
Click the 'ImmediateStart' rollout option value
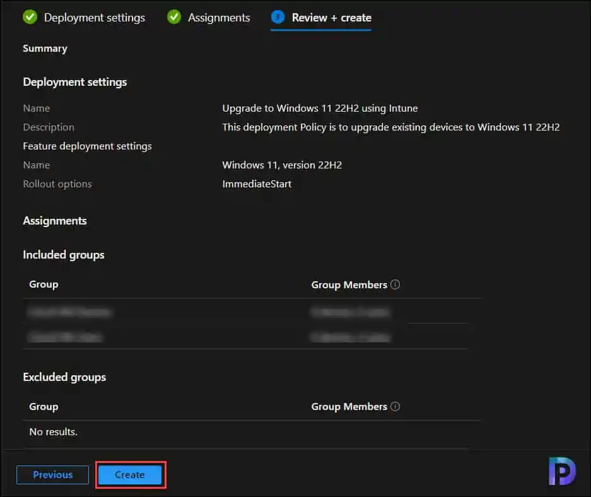click(x=257, y=184)
